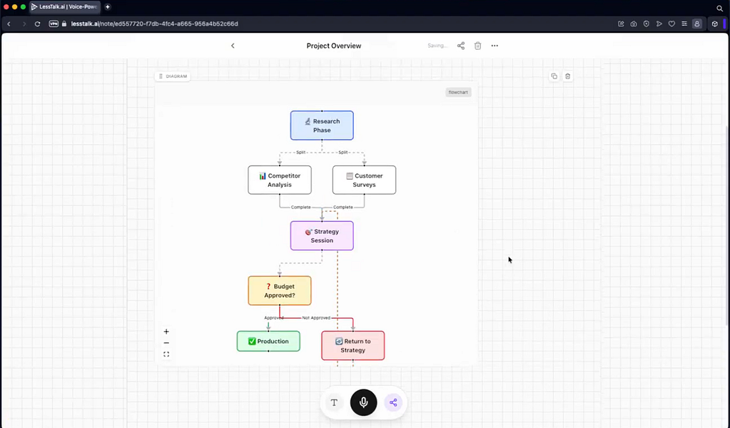
Task: Delete the note with the trash icon
Action: 477,45
